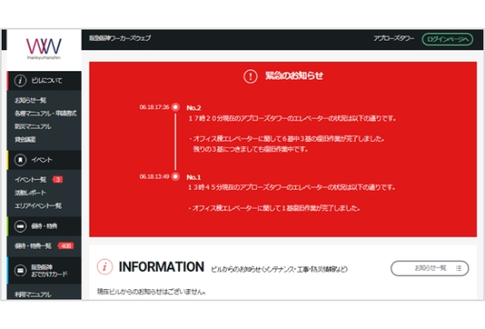Click the ログインページへ button
Image resolution: width=485 pixels, height=329 pixels.
[x=447, y=39]
